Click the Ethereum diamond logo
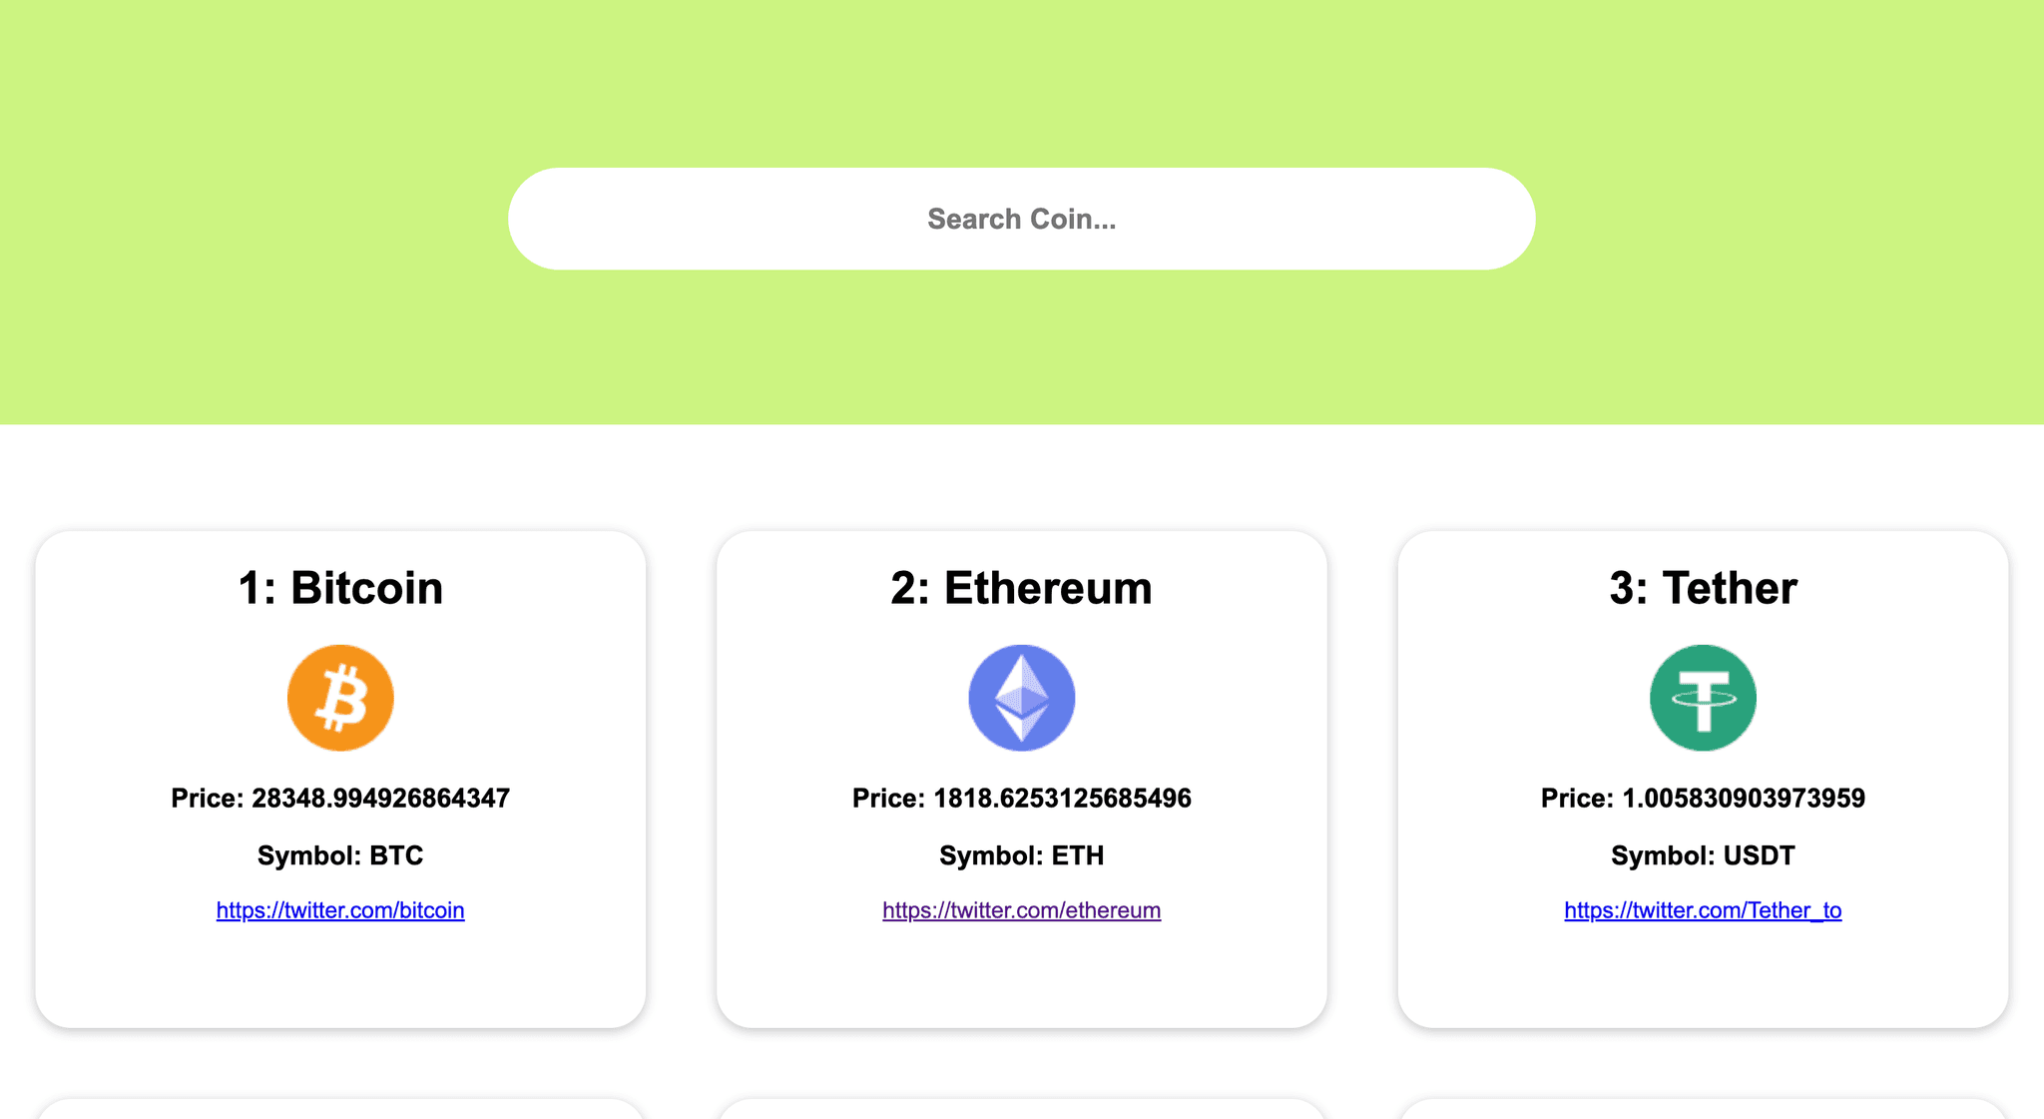Viewport: 2044px width, 1119px height. [1021, 698]
